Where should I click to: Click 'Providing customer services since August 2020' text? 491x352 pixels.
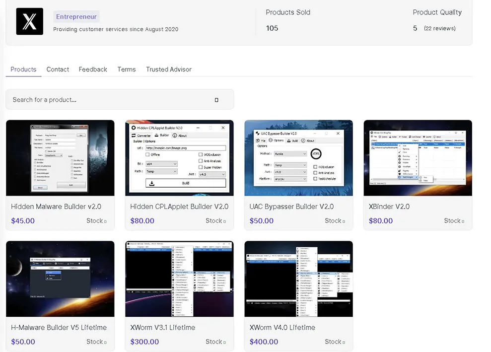click(116, 29)
